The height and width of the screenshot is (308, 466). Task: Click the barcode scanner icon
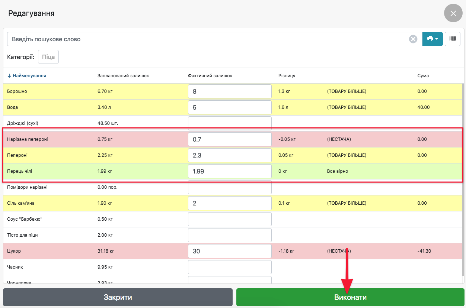(453, 39)
